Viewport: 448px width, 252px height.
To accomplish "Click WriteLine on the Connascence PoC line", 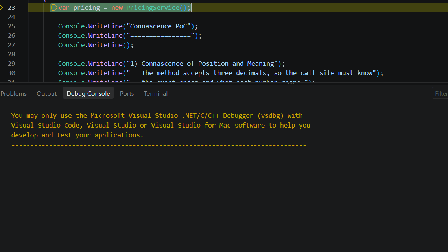I will 105,26.
